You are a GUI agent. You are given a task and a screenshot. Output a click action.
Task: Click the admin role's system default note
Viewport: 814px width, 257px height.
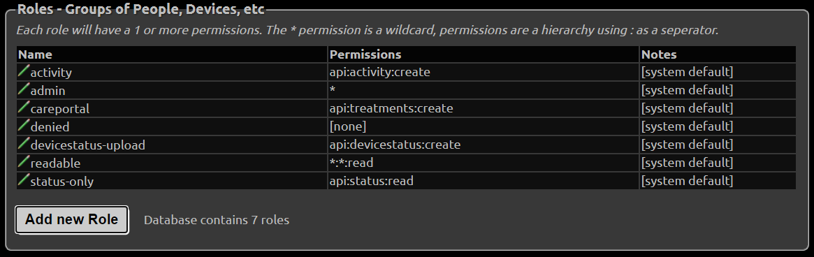[688, 90]
